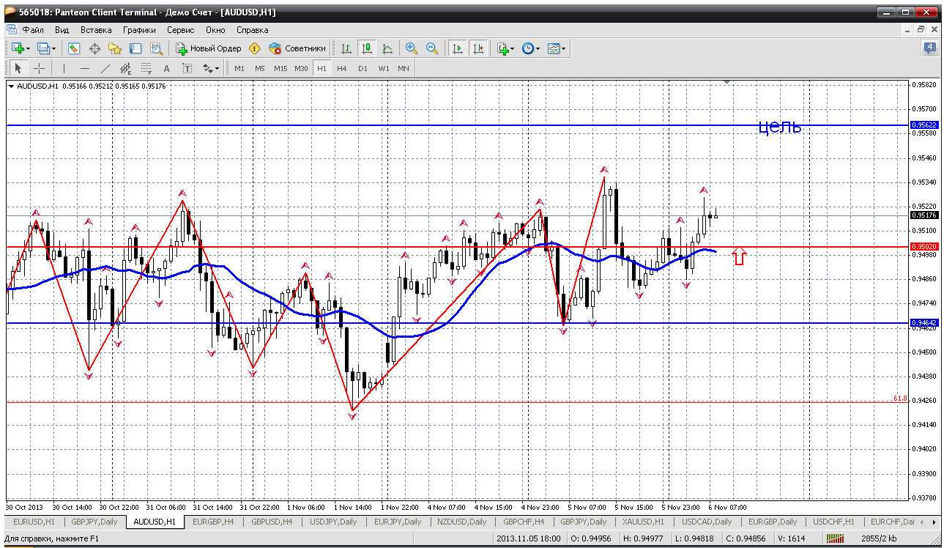Open the indicators list dropdown
944x548 pixels.
pyautogui.click(x=505, y=48)
